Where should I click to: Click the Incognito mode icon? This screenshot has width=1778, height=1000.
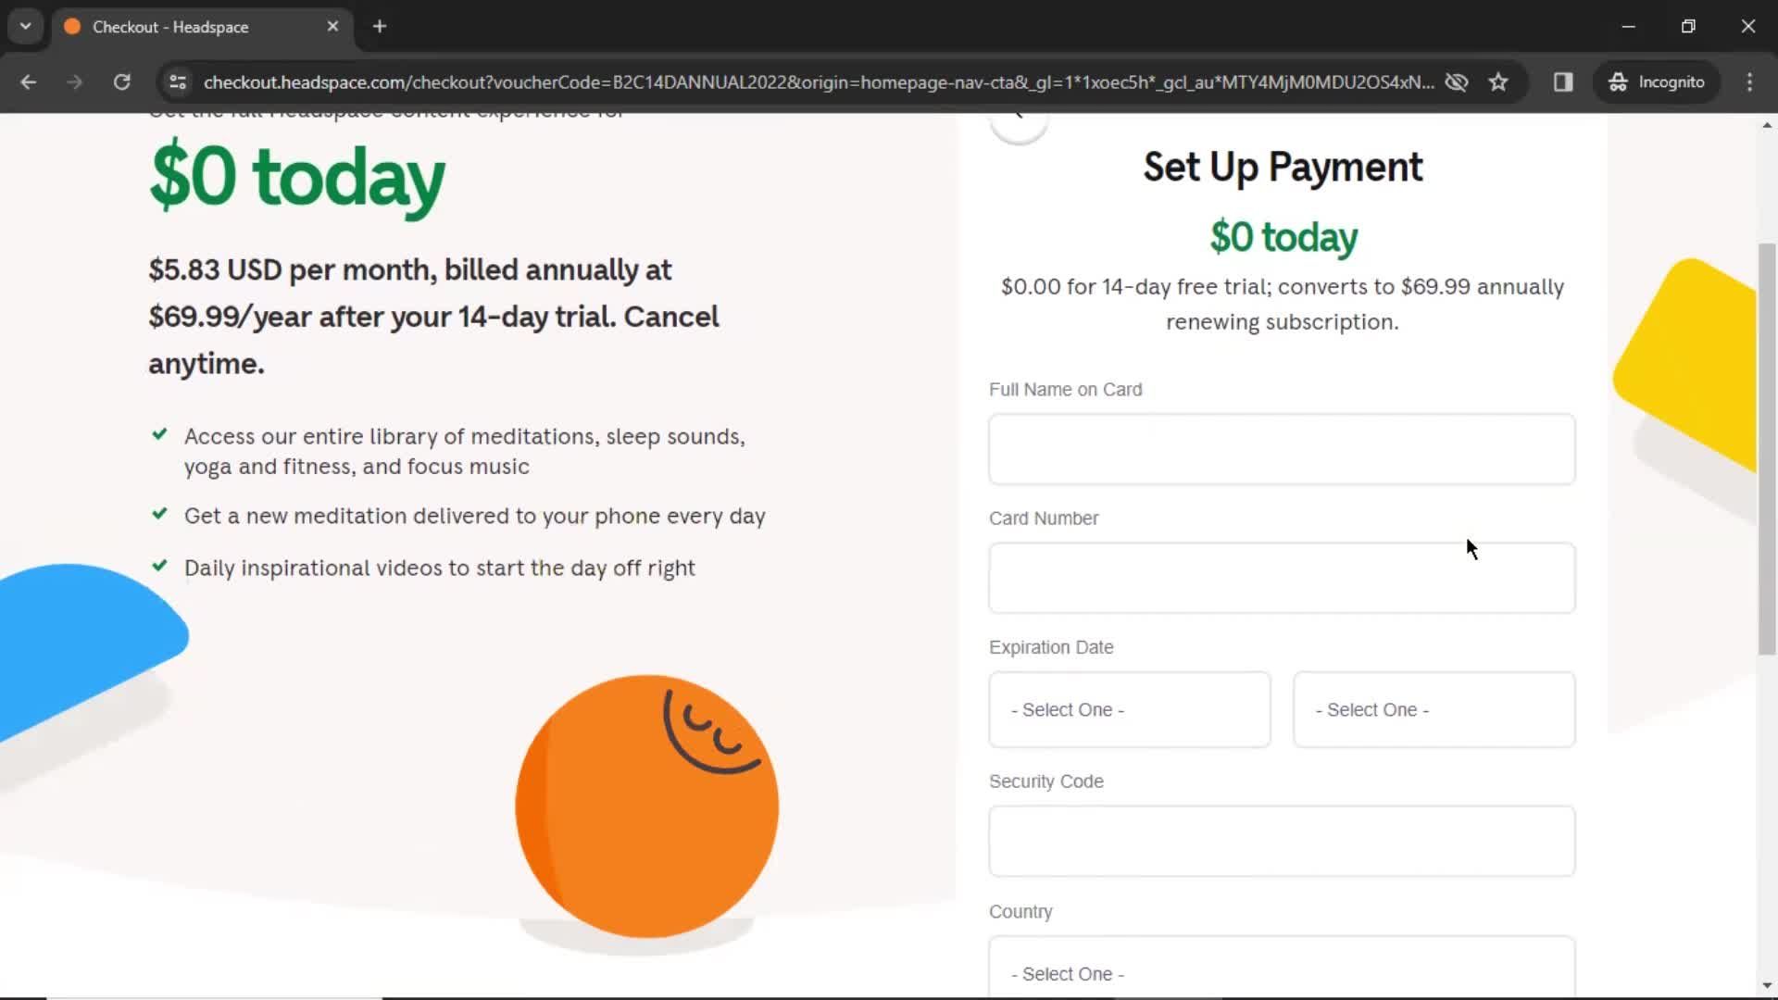click(x=1618, y=81)
